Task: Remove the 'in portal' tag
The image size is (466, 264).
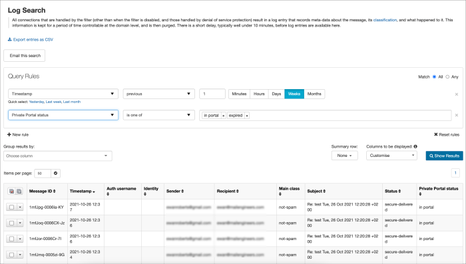Action: 224,116
